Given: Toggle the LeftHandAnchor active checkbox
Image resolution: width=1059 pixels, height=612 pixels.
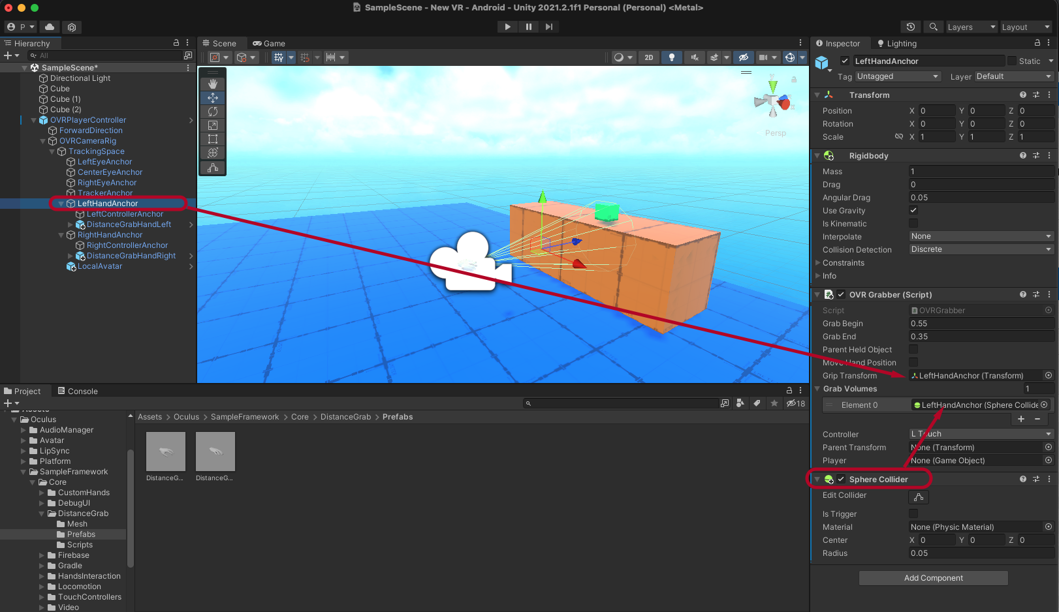Looking at the screenshot, I should point(845,61).
